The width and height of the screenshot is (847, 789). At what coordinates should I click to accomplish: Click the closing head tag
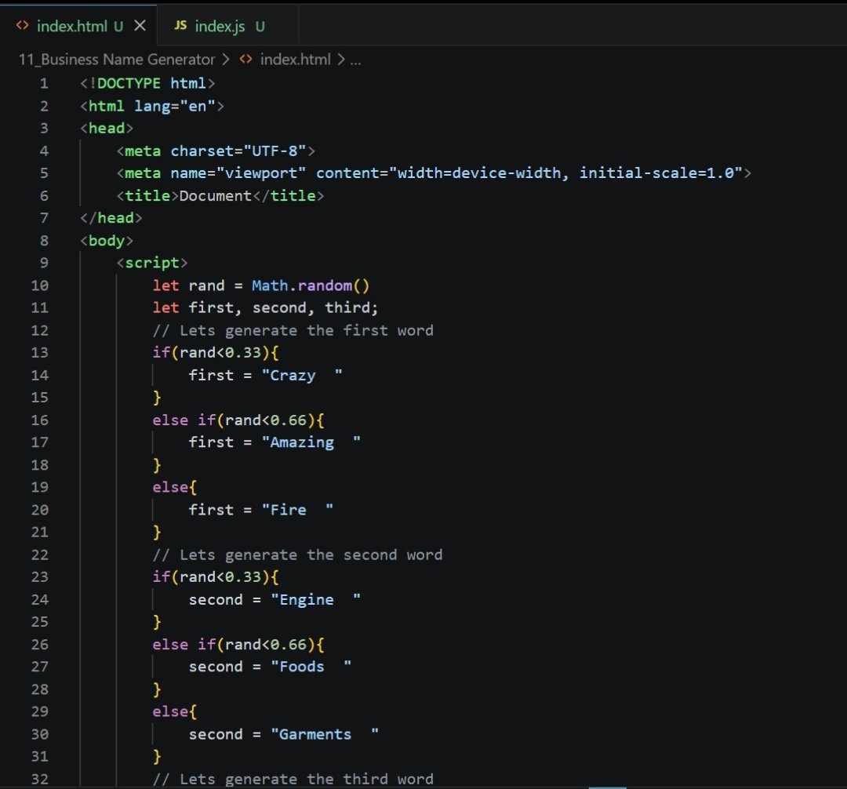click(111, 217)
